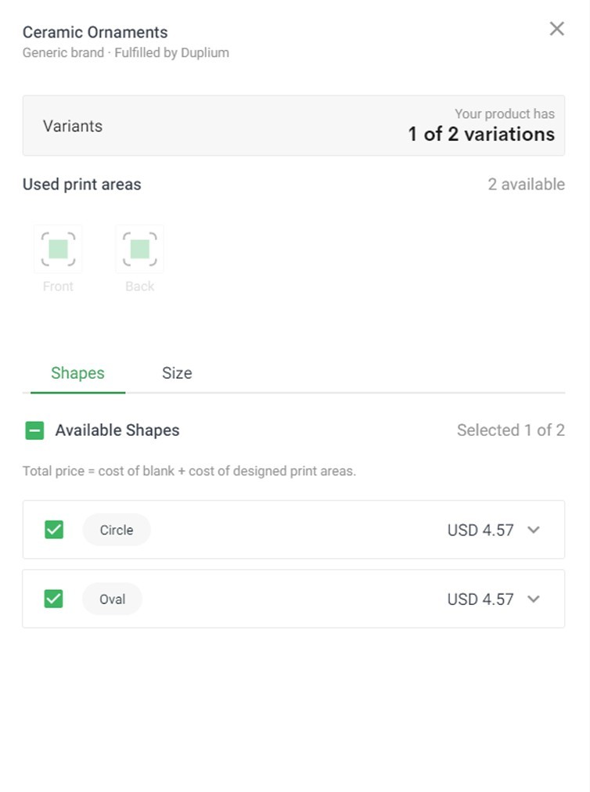Expand the Oval price details chevron
This screenshot has height=792, width=590.
[534, 599]
